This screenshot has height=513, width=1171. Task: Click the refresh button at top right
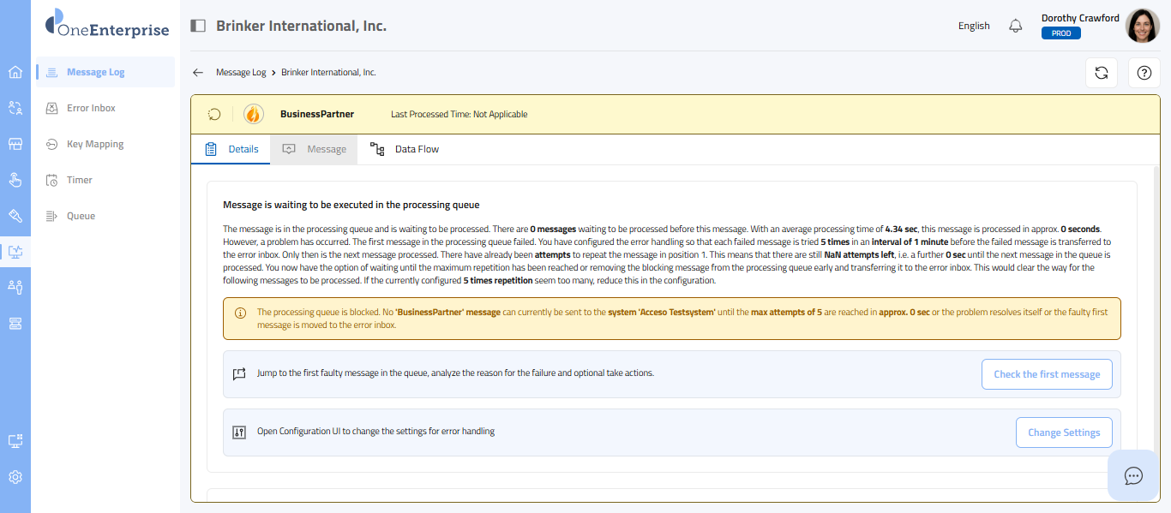coord(1102,73)
